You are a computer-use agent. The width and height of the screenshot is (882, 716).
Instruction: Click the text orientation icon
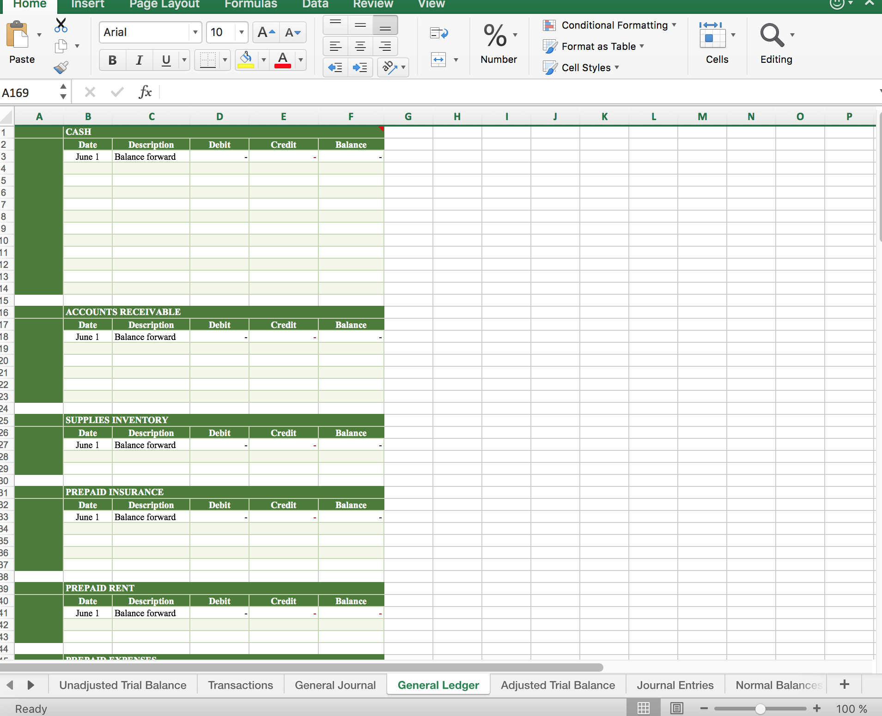[x=389, y=67]
